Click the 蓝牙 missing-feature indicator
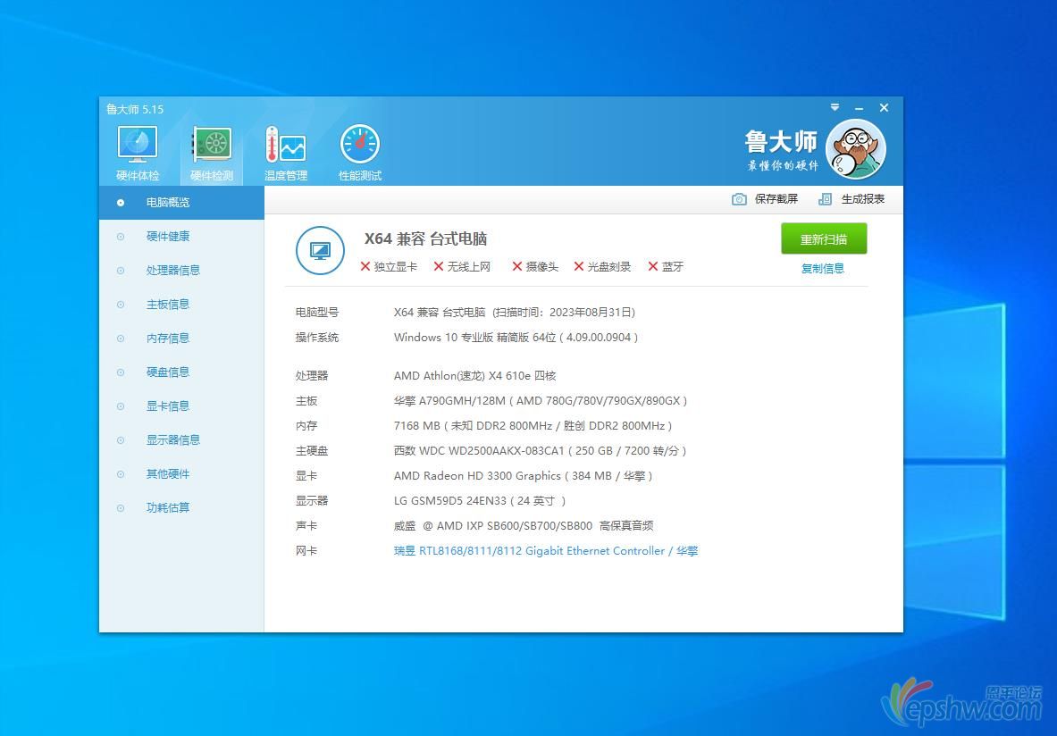The width and height of the screenshot is (1057, 736). pos(666,267)
